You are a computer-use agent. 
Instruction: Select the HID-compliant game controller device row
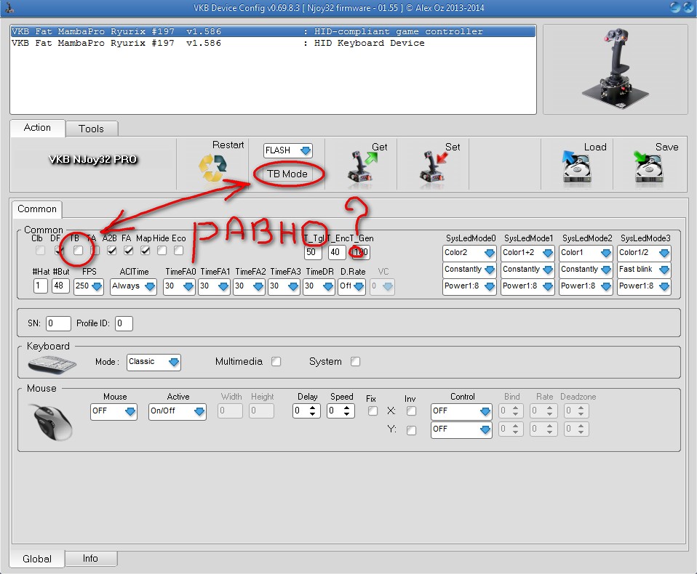pyautogui.click(x=273, y=31)
